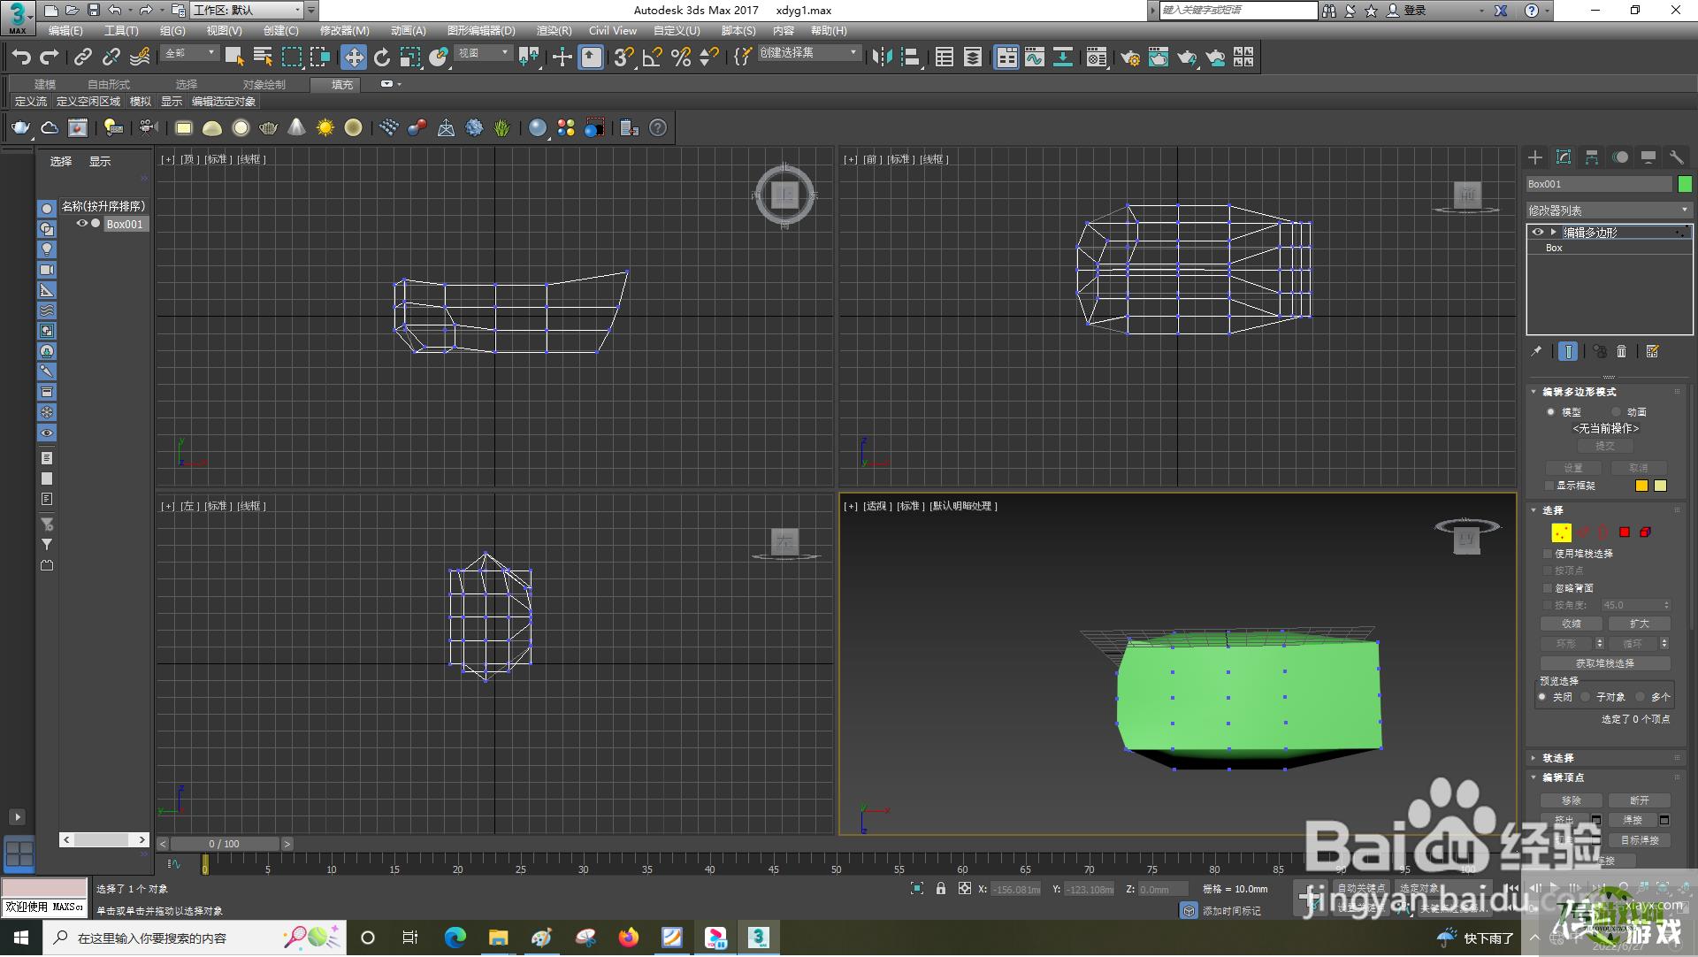Click the Align tool icon
1698x957 pixels.
pyautogui.click(x=911, y=57)
